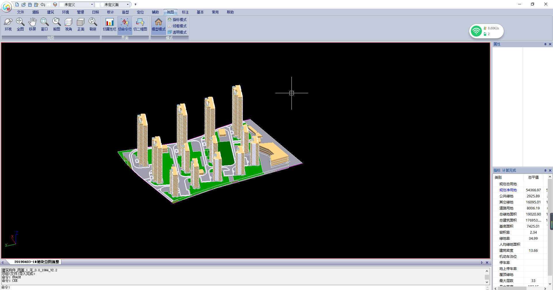Image resolution: width=553 pixels, height=290 pixels.
Task: Select the 规划净用地 row in 指标 panel
Action: coord(508,190)
